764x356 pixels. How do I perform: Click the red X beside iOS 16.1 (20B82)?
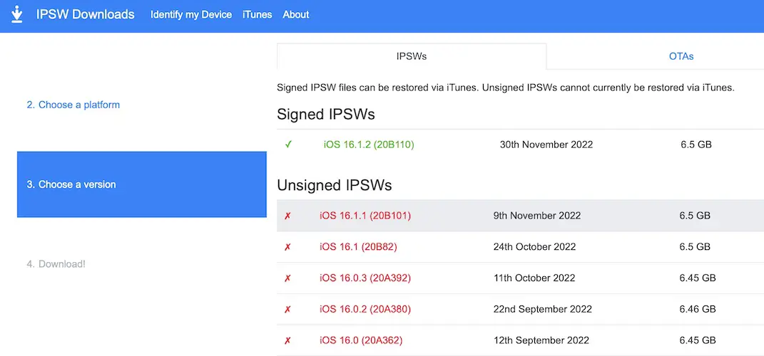(x=287, y=247)
